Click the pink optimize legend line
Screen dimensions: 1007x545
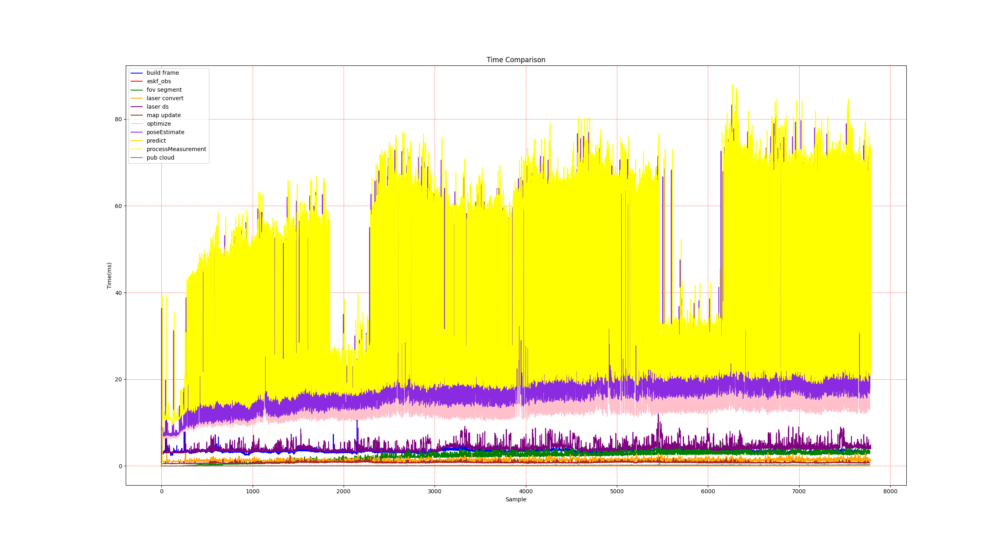137,124
